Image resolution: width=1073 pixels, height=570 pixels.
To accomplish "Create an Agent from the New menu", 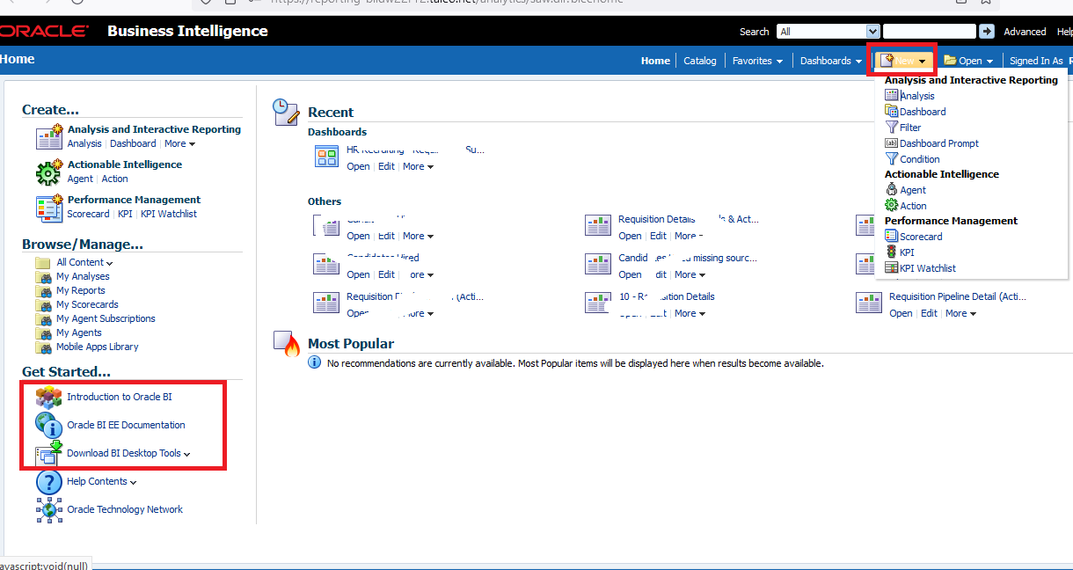I will click(x=911, y=189).
